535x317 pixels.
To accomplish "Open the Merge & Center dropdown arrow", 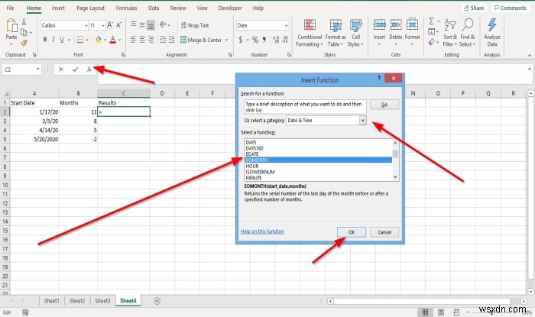I will tap(226, 40).
